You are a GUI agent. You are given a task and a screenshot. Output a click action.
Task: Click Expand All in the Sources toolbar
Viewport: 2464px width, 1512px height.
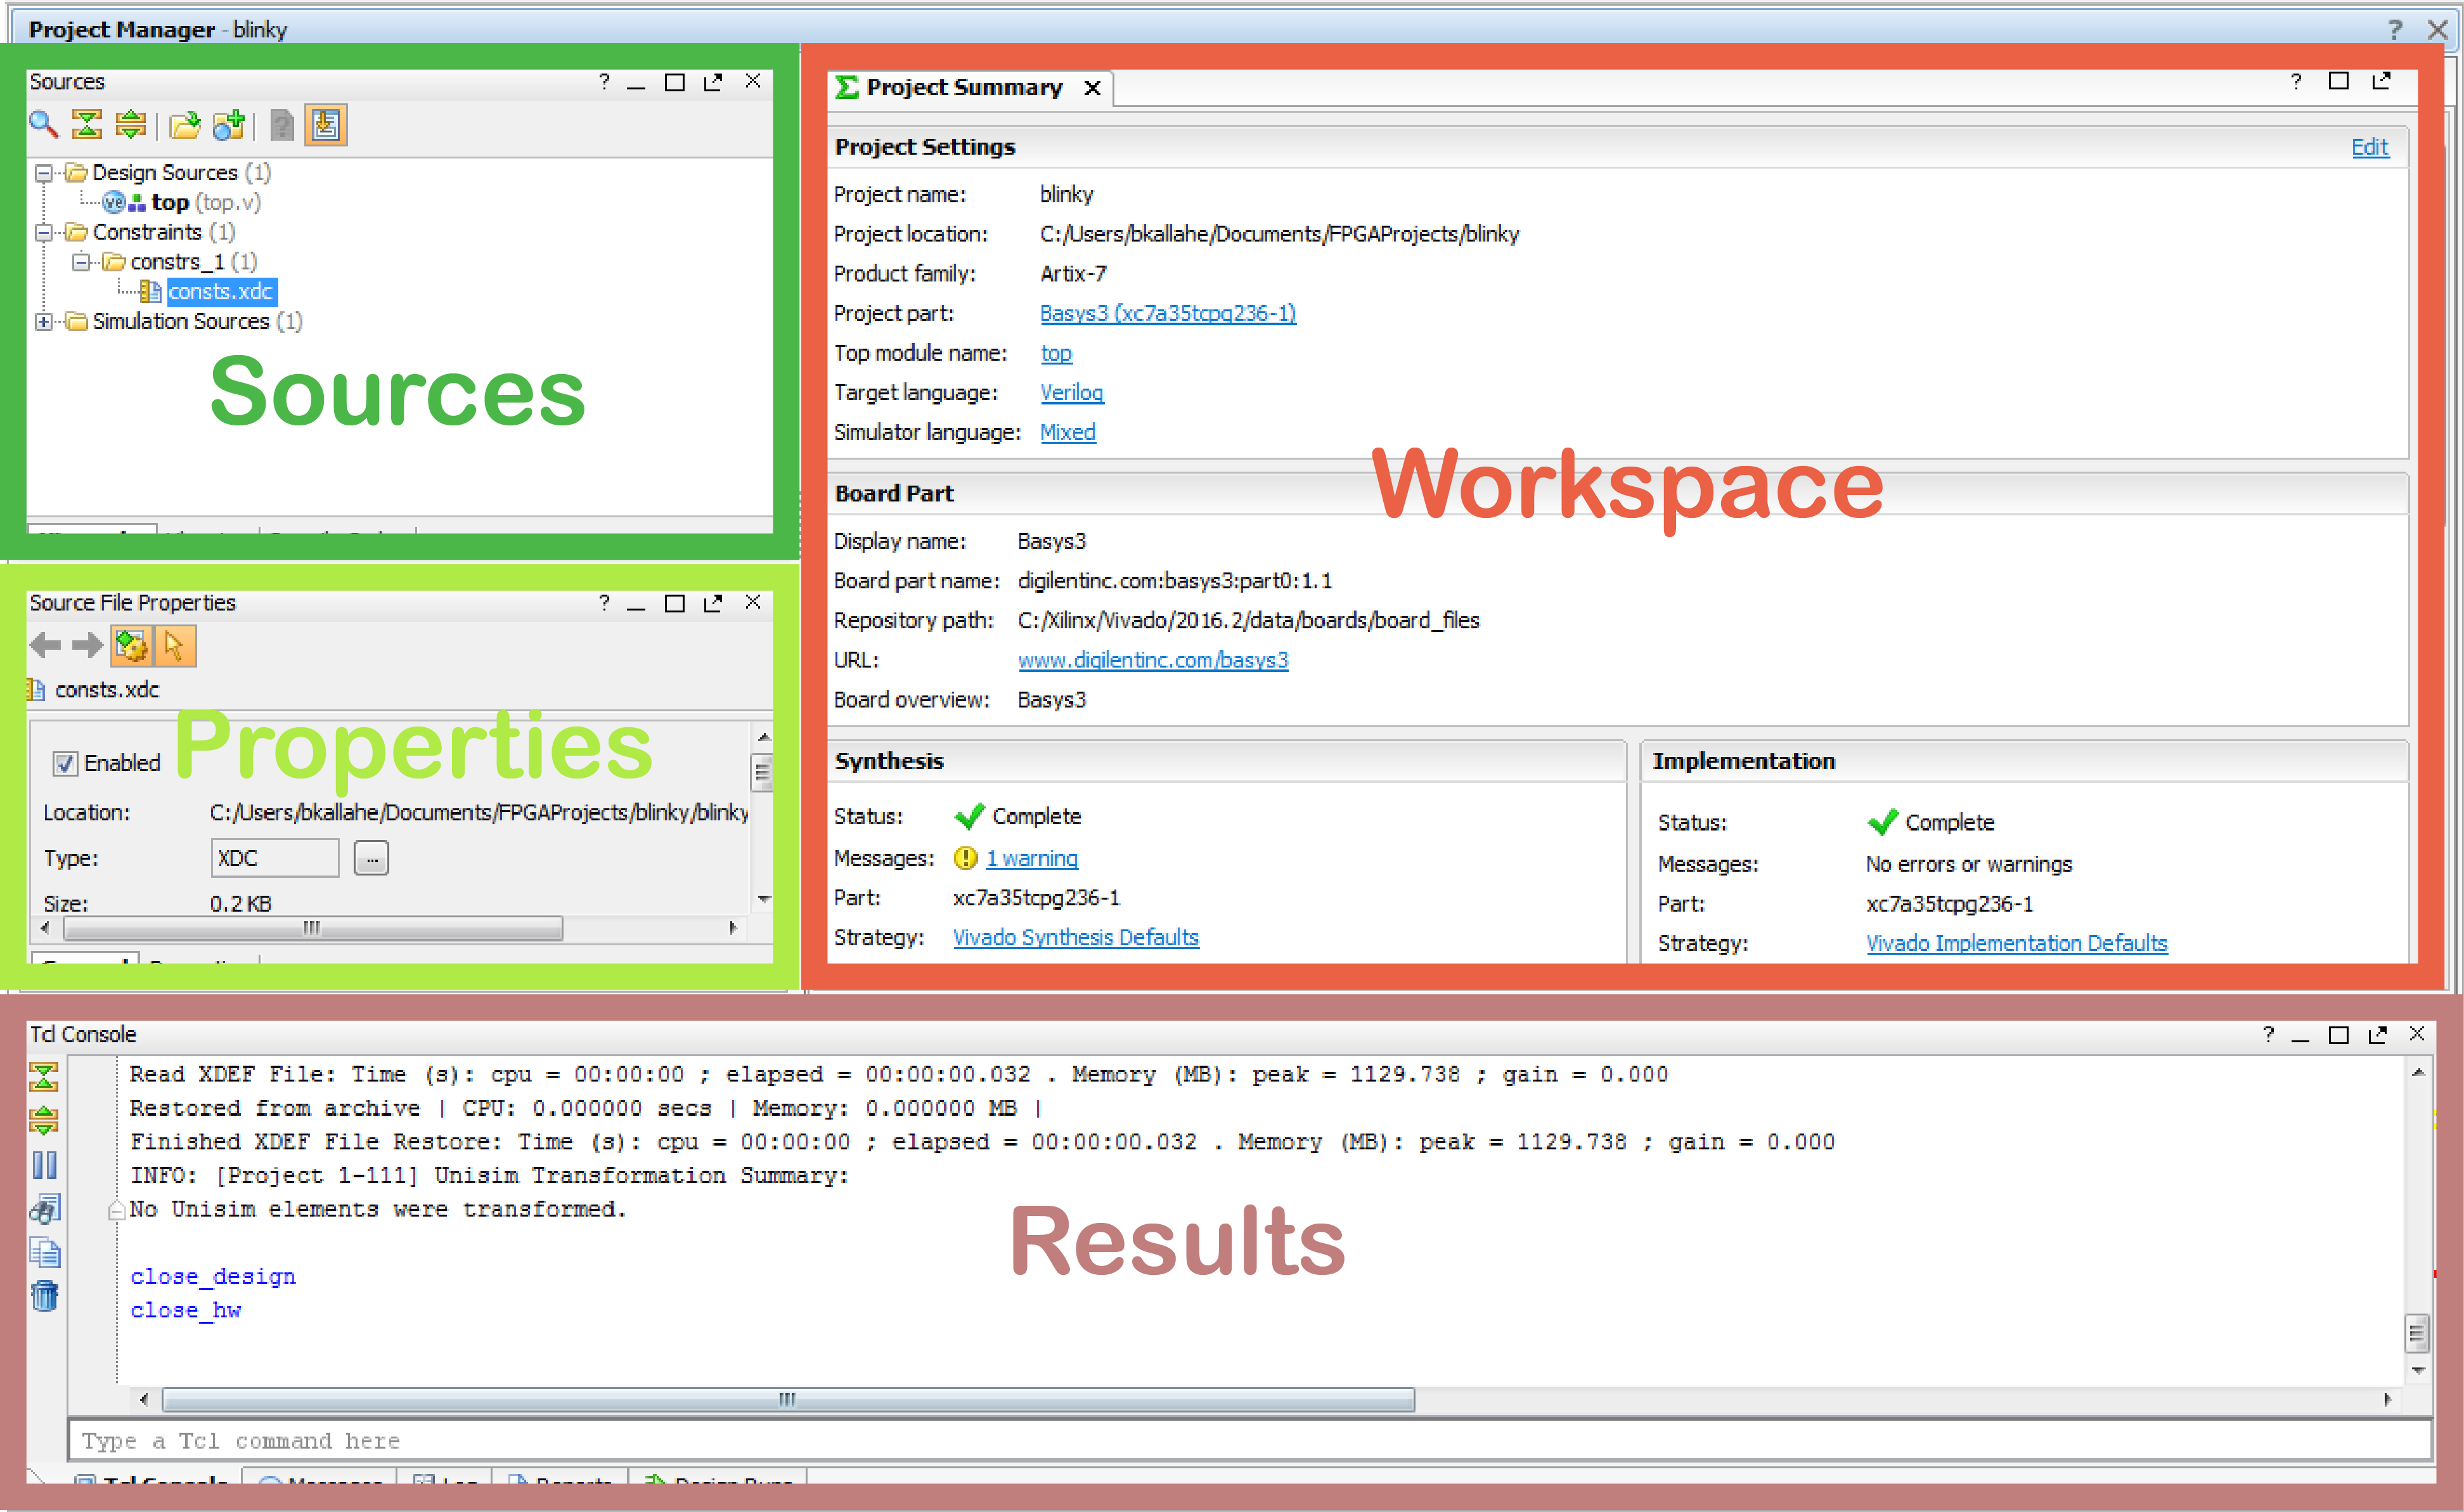[x=130, y=125]
